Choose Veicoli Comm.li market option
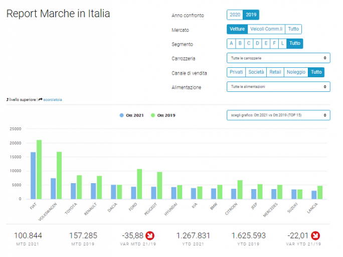The width and height of the screenshot is (343, 257). (x=266, y=29)
